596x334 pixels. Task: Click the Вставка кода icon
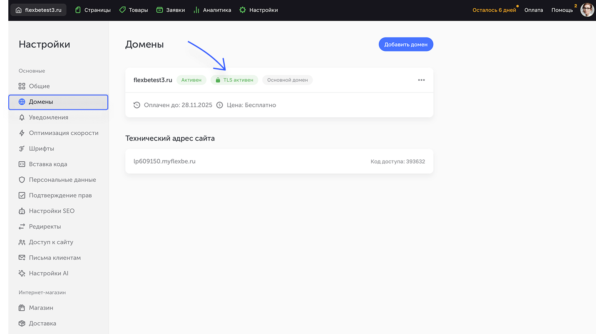(21, 164)
